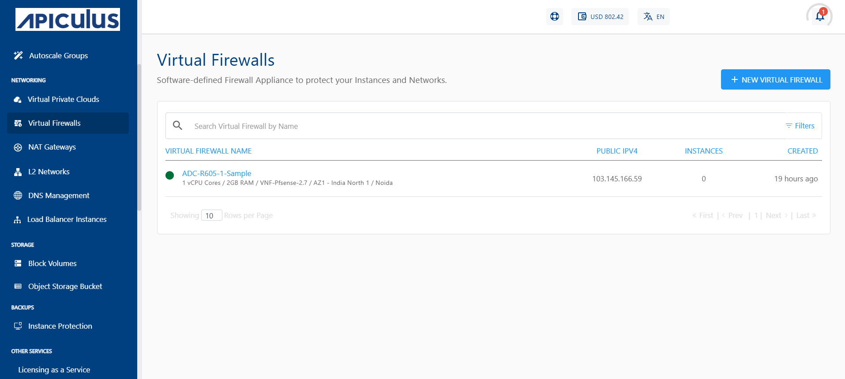Open Licensing as a Service
The width and height of the screenshot is (845, 379).
(54, 370)
